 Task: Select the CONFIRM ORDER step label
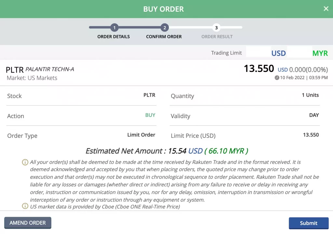[x=164, y=37]
